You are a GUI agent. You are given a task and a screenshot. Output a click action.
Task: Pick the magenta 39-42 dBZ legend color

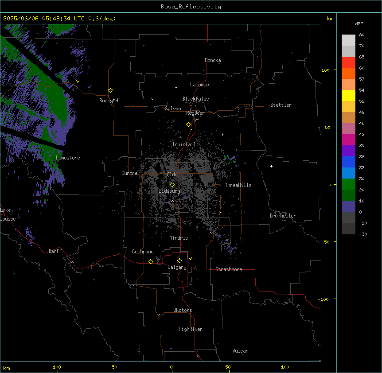[348, 140]
